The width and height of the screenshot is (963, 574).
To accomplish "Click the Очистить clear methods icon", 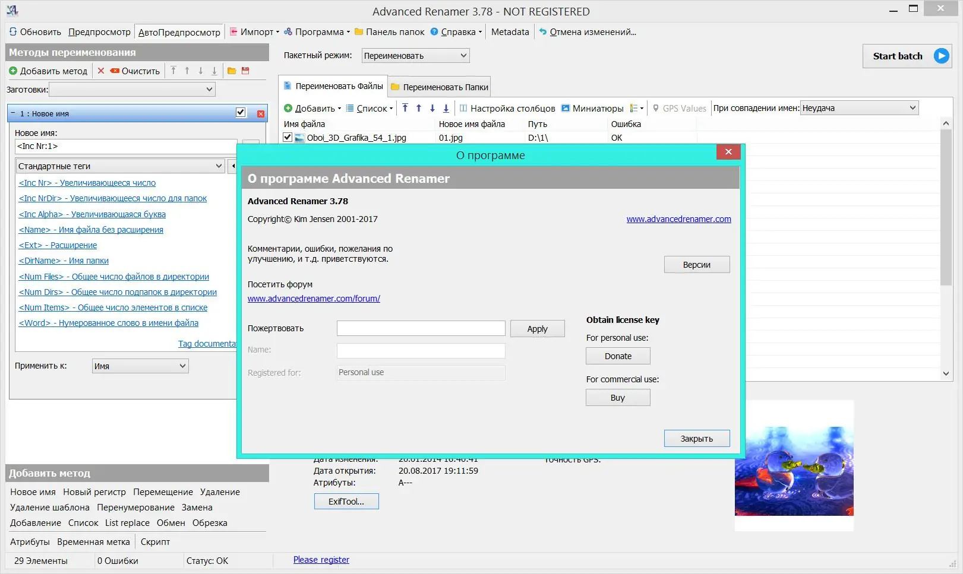I will [x=115, y=71].
